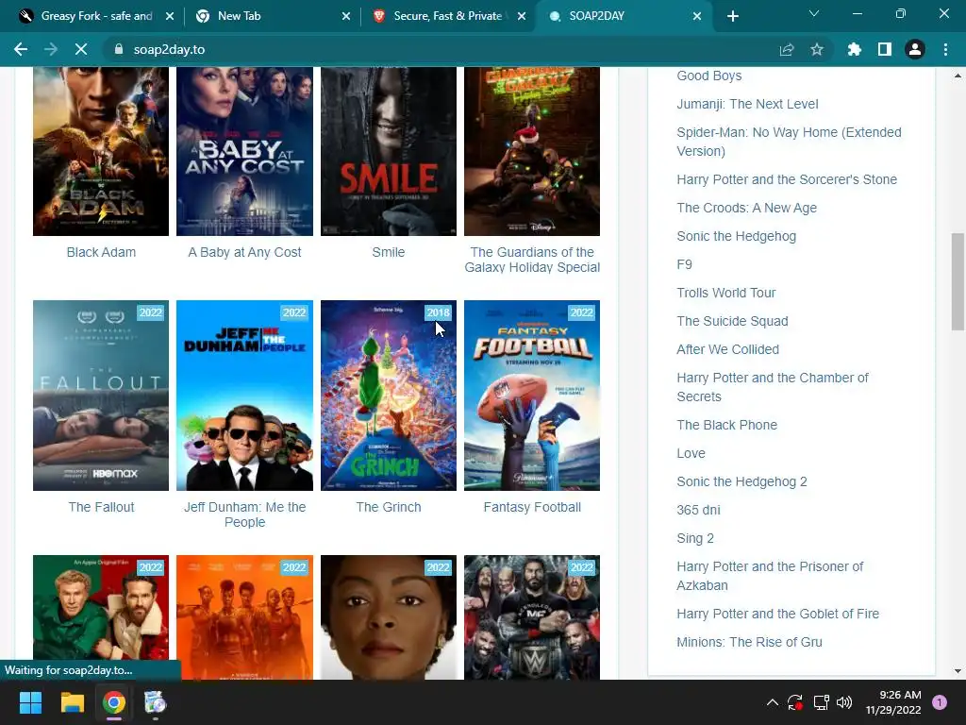Open Good Boys in sidebar list

click(x=709, y=76)
